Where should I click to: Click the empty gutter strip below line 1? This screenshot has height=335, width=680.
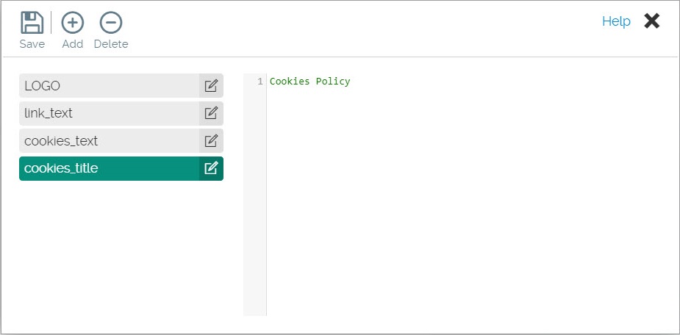254,206
